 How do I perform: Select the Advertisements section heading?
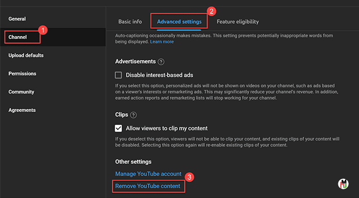click(x=135, y=61)
